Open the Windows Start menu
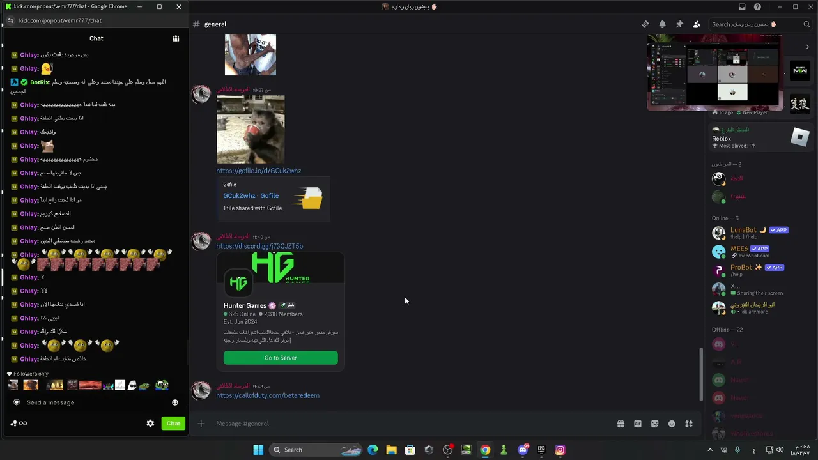The width and height of the screenshot is (818, 460). (258, 450)
